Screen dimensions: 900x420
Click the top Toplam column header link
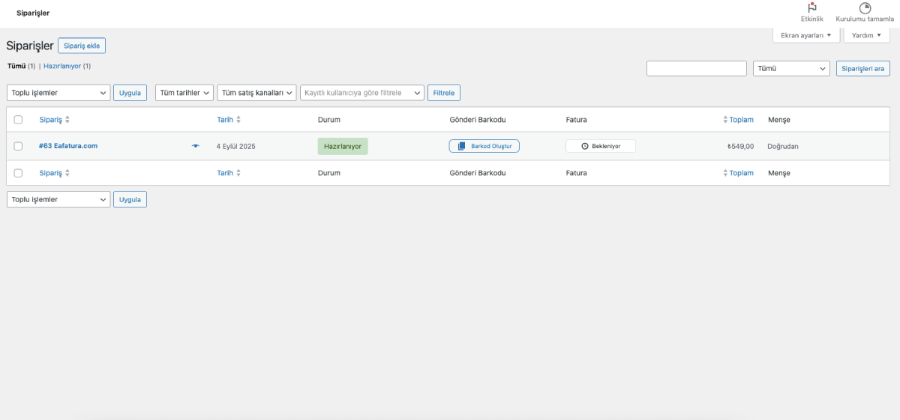(x=742, y=120)
